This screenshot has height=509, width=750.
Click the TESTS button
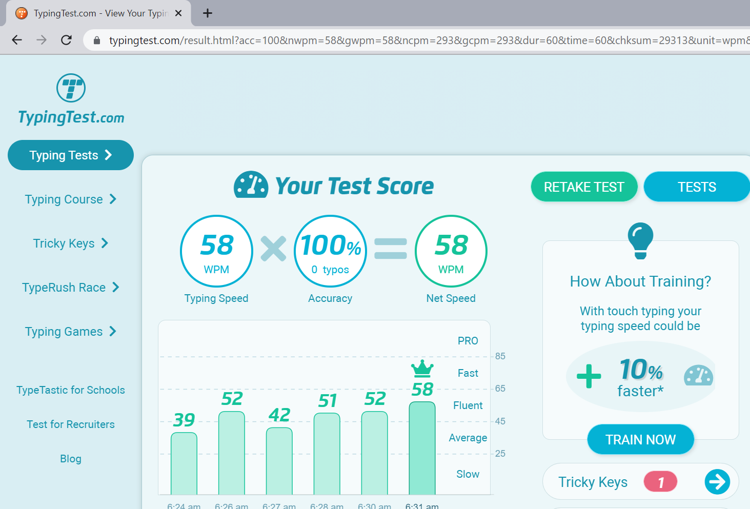tap(697, 187)
